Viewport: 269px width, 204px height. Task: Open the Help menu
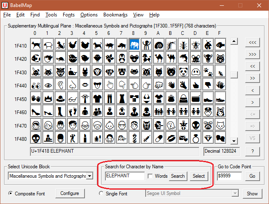pos(154,15)
